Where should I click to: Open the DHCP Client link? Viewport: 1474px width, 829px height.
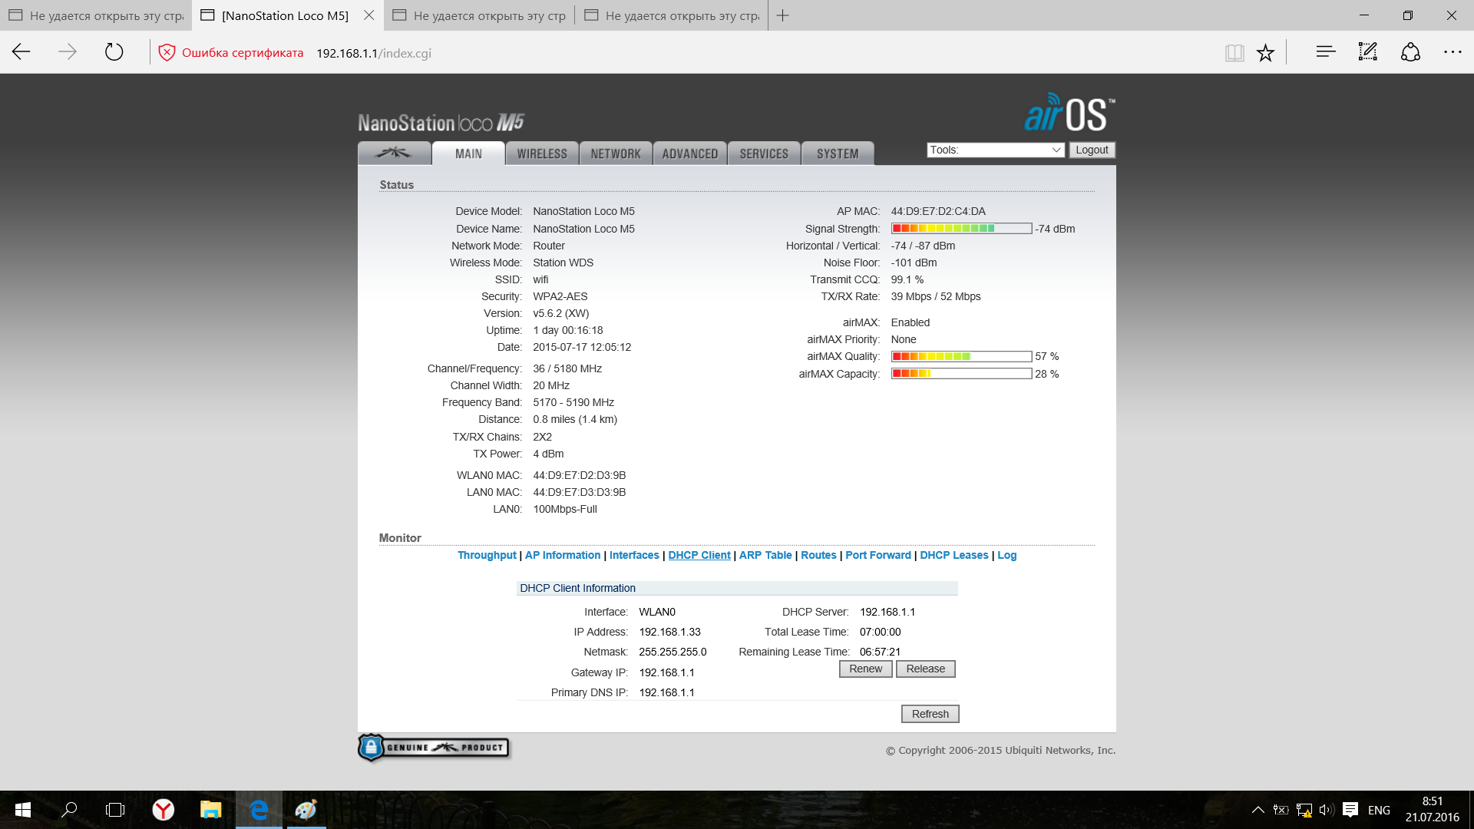click(x=699, y=555)
